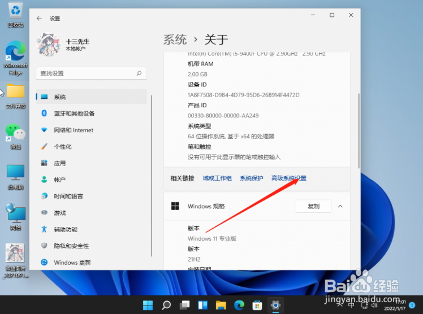Open Task View on the taskbar
This screenshot has width=423, height=314.
tap(184, 305)
